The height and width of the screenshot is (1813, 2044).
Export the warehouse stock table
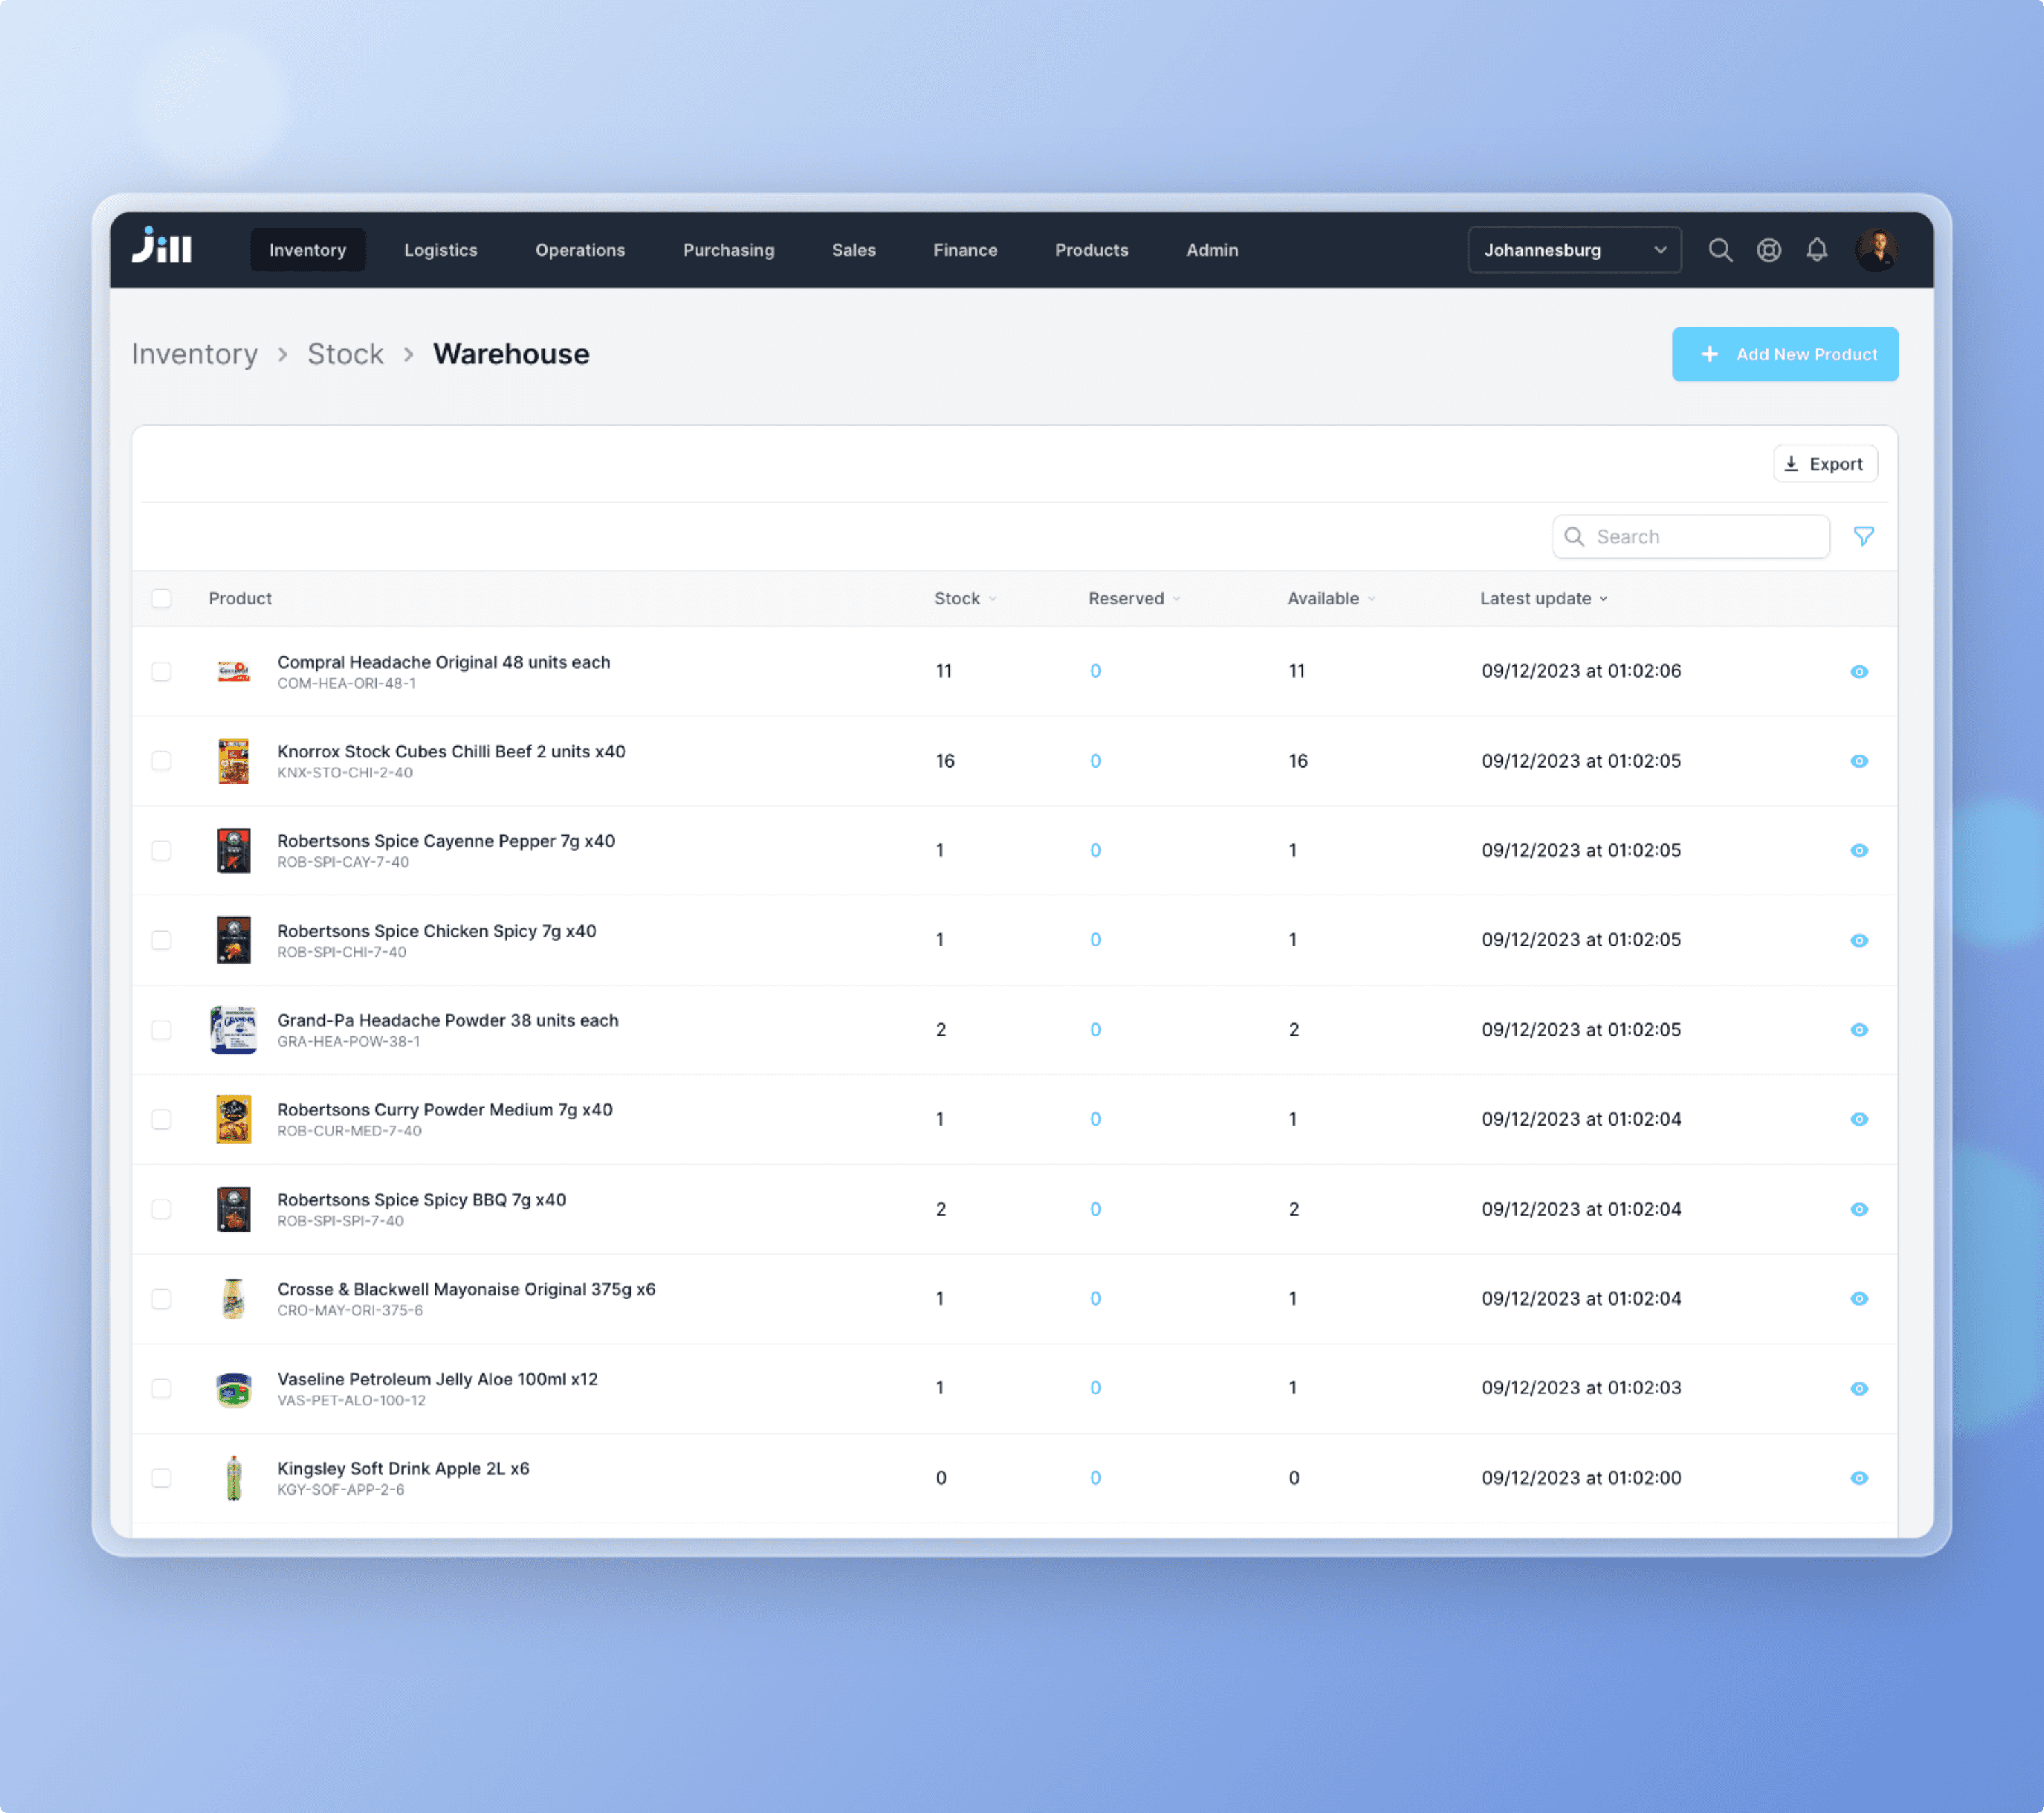tap(1824, 464)
